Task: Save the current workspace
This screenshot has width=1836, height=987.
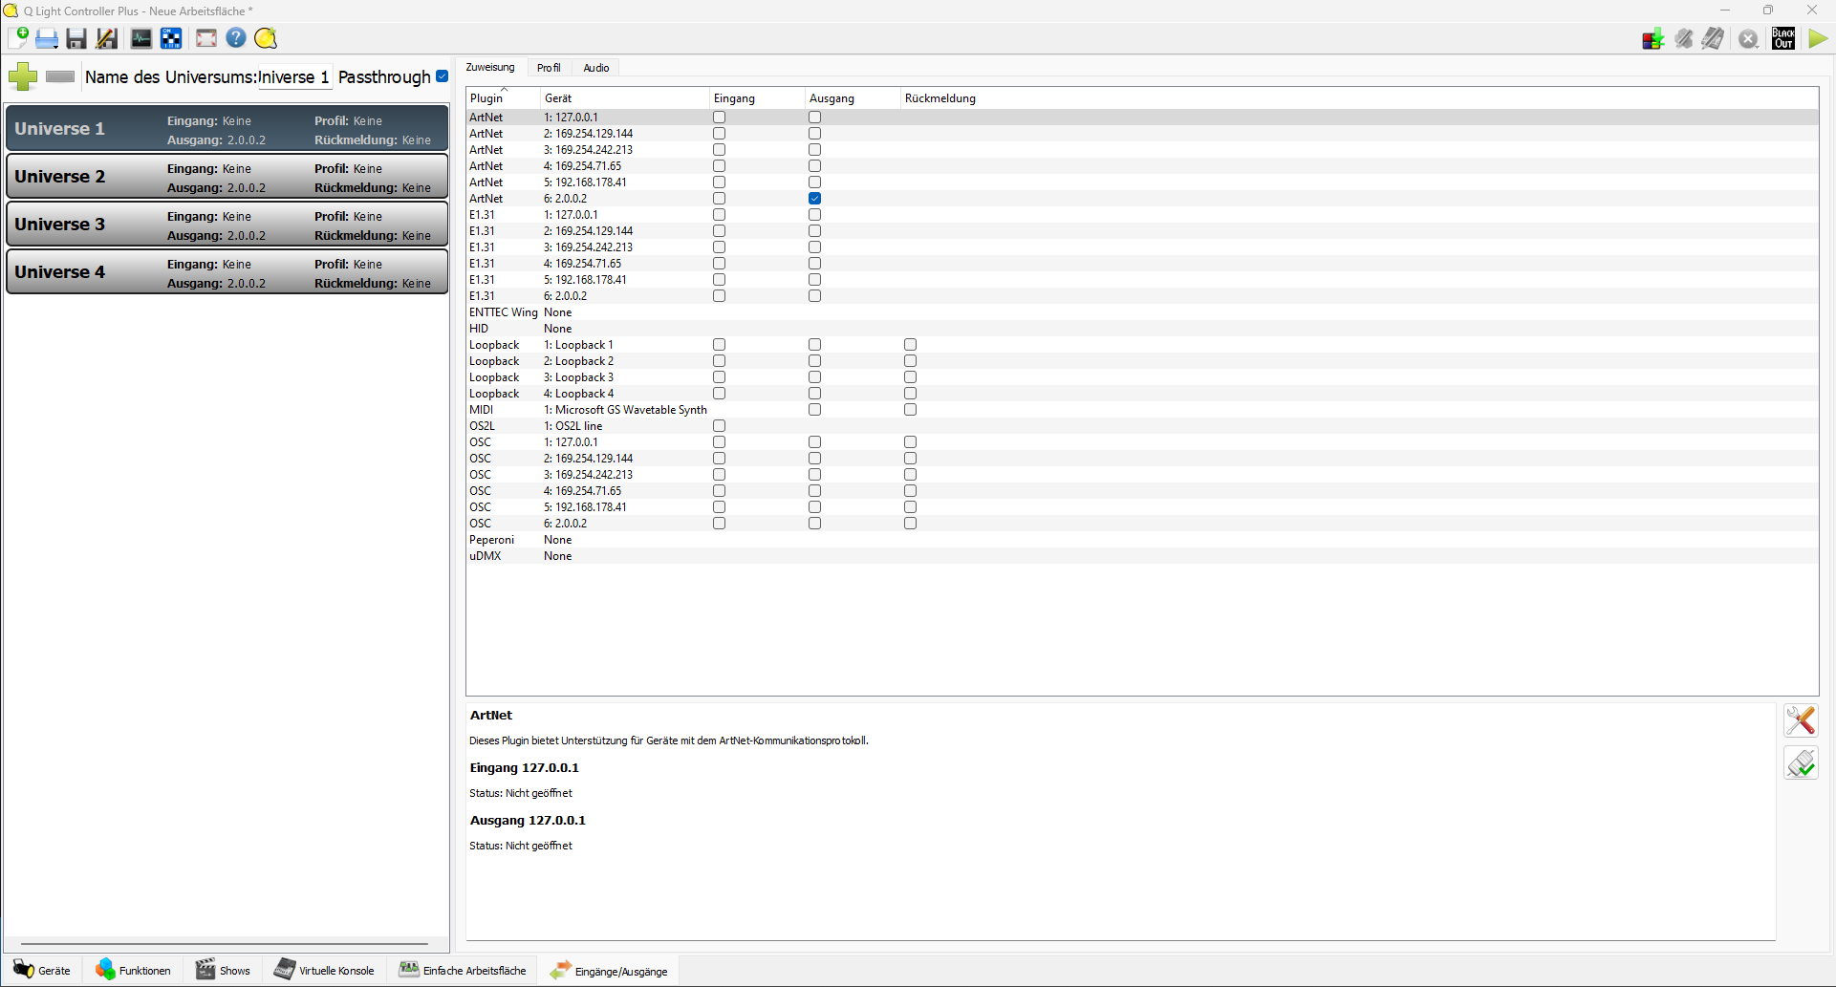Action: (x=76, y=38)
